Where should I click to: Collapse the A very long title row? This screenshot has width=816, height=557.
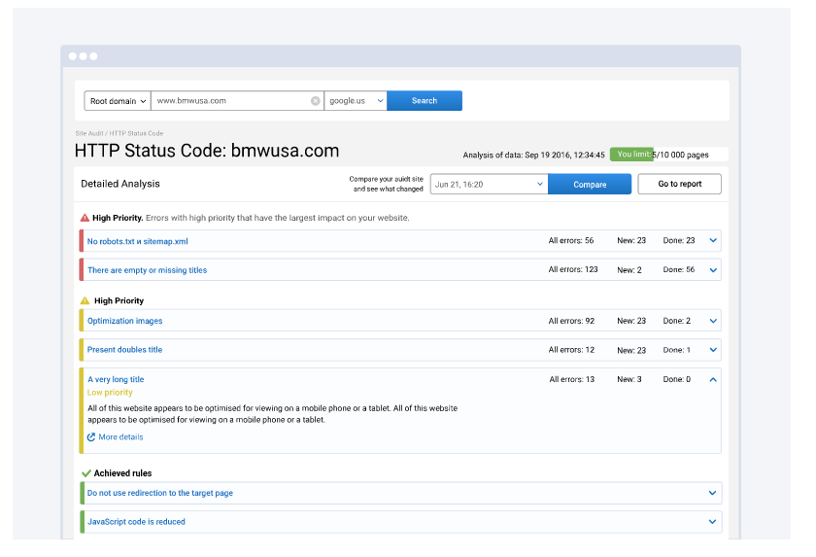coord(713,379)
